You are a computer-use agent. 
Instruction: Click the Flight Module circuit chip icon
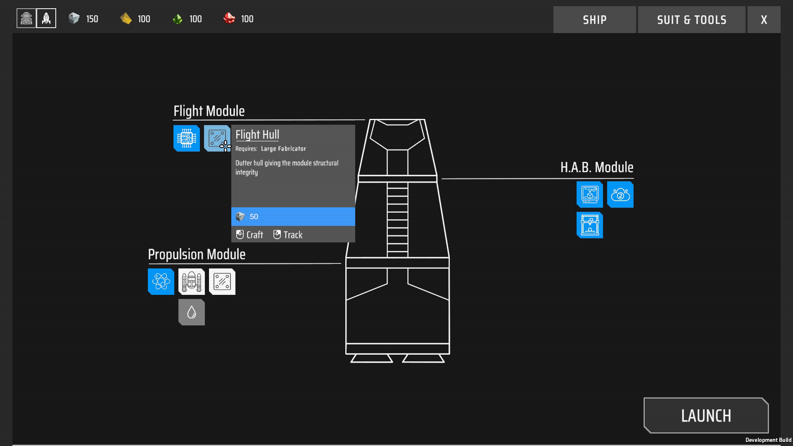tap(187, 138)
